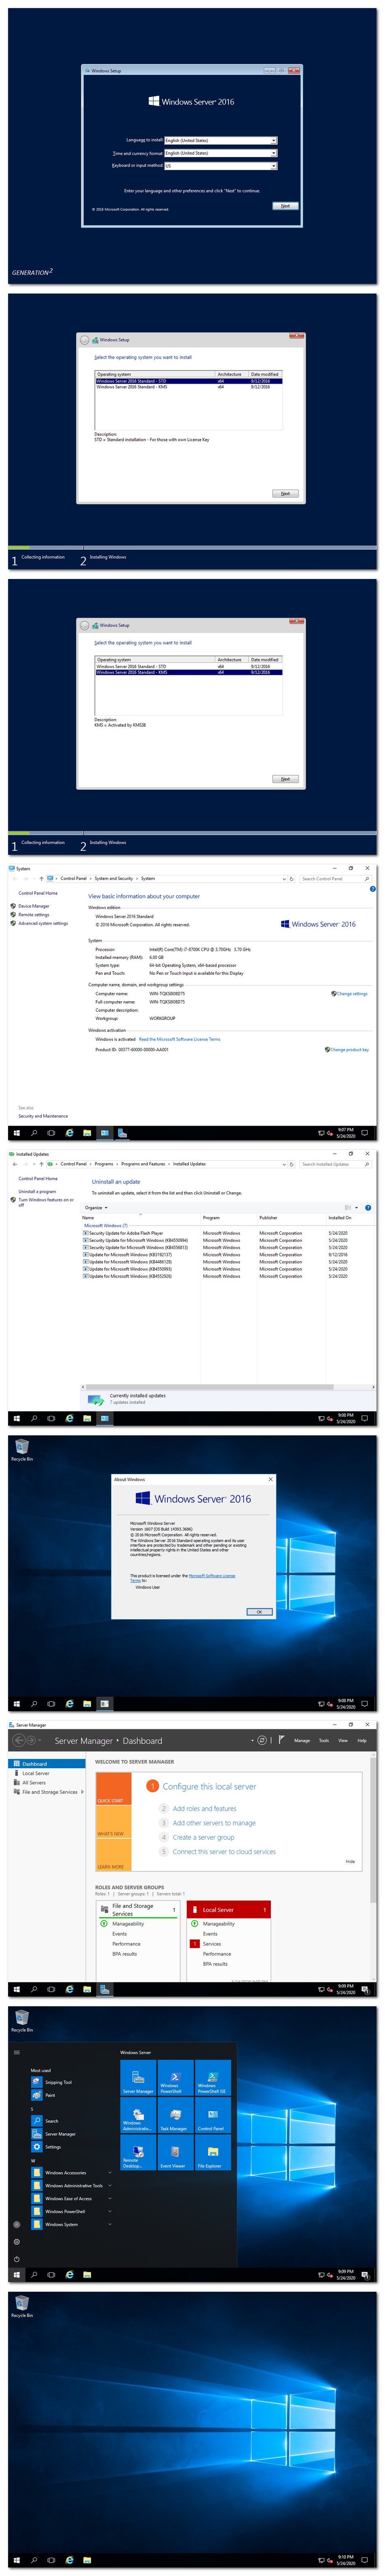The image size is (385, 2576).
Task: Open the Language to install dropdown in Windows Setup
Action: (221, 141)
